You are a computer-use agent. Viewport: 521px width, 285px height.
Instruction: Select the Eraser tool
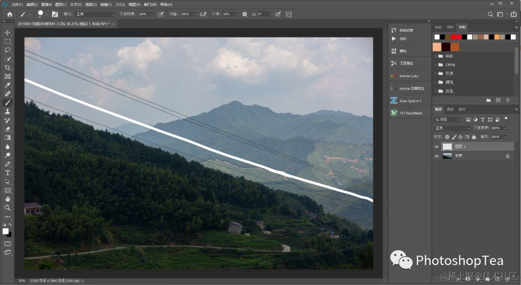(x=7, y=129)
